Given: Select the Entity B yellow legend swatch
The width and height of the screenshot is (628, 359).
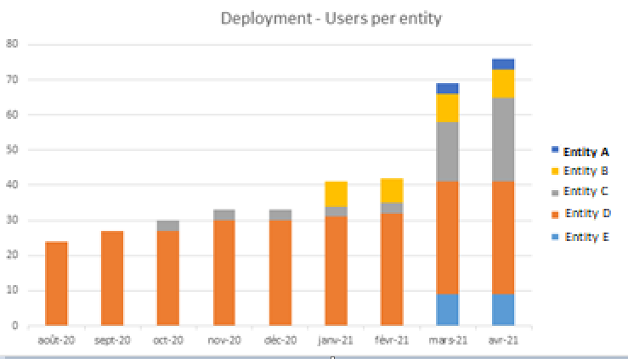Looking at the screenshot, I should (x=555, y=171).
